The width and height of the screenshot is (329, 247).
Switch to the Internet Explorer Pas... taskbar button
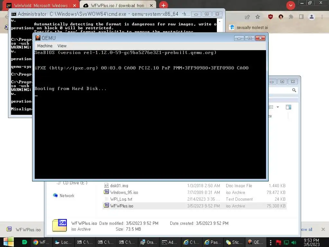point(213,242)
